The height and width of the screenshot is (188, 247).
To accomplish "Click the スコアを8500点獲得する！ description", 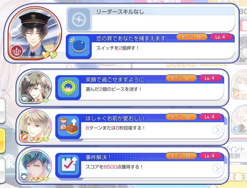I will (114, 167).
